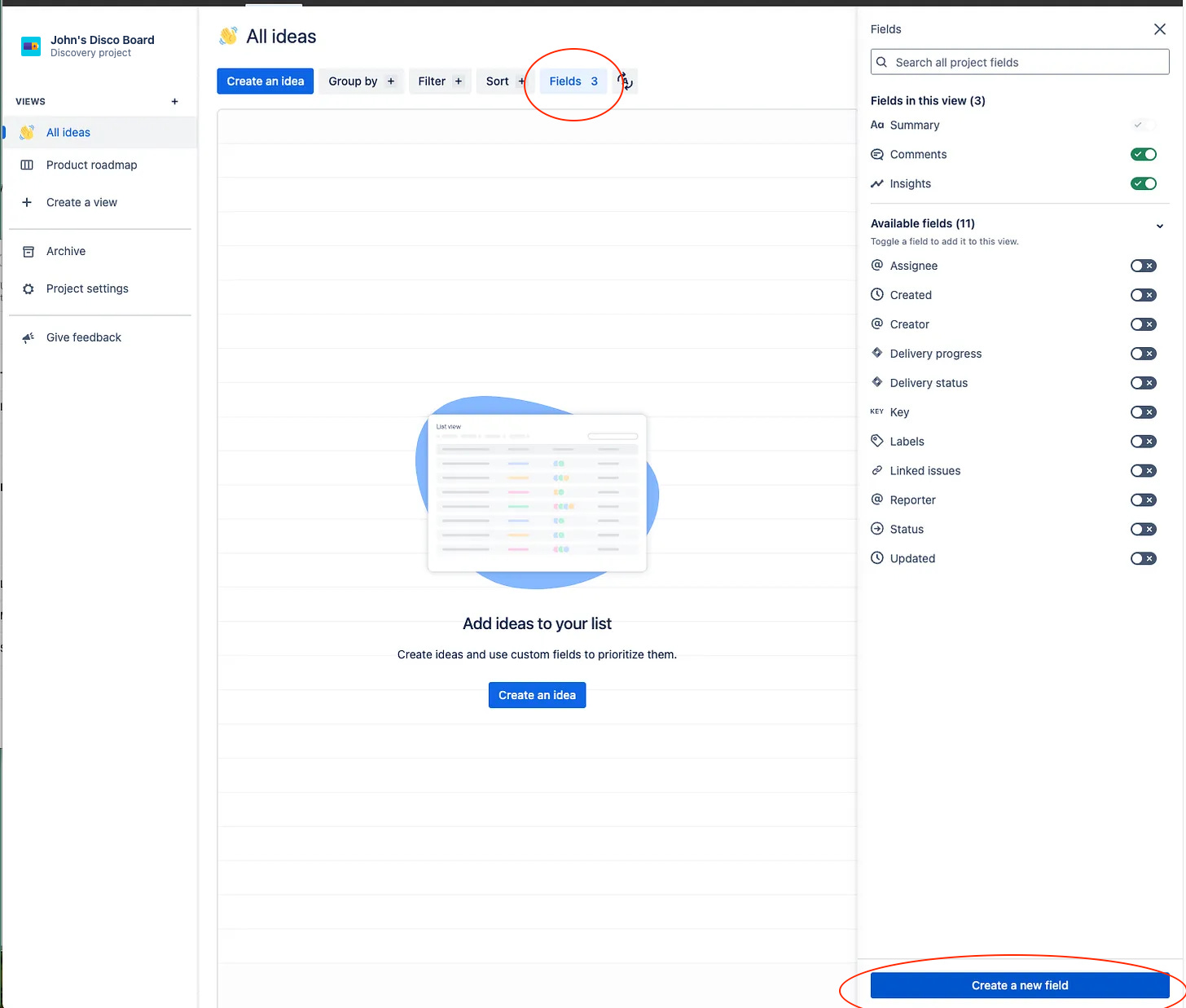Click the Comments speech bubble icon
This screenshot has height=1008, width=1186.
pos(877,155)
